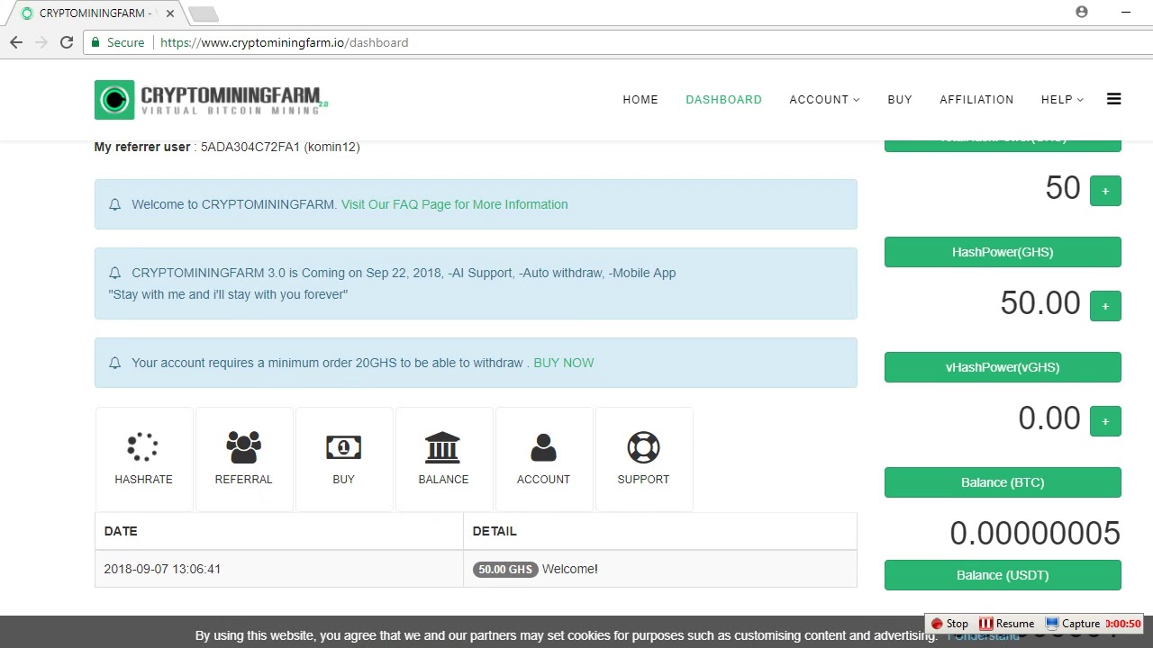Minimize the browser window
The image size is (1153, 648).
pos(1125,12)
